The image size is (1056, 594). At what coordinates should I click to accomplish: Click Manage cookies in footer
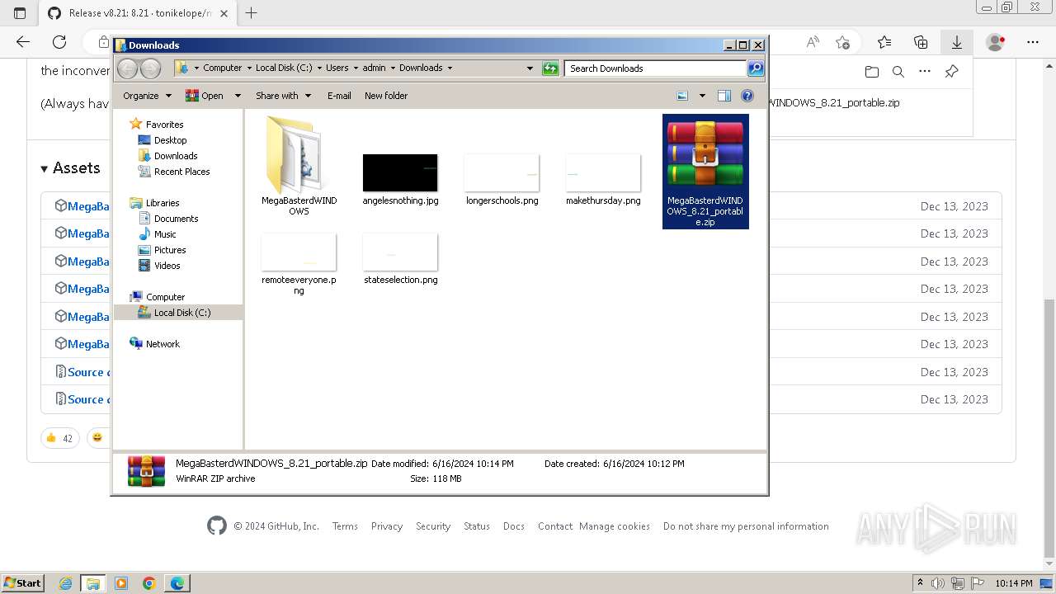click(615, 526)
